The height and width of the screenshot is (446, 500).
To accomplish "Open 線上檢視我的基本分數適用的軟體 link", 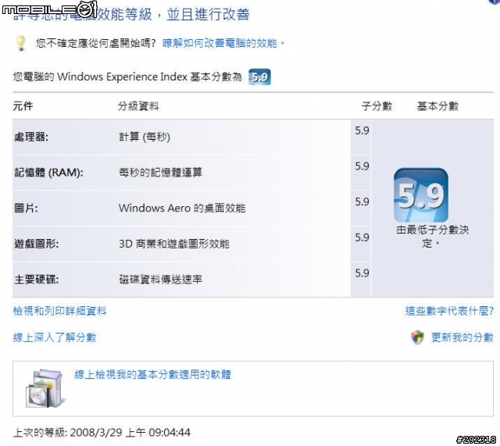I will (153, 374).
